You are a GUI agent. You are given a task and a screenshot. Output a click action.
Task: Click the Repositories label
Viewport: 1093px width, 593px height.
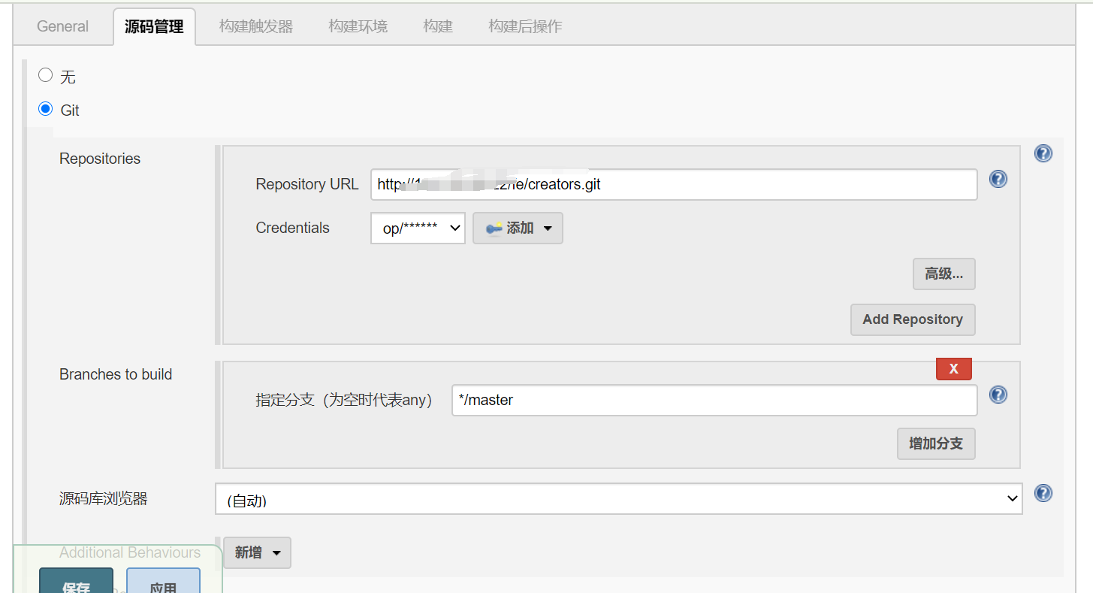click(100, 159)
